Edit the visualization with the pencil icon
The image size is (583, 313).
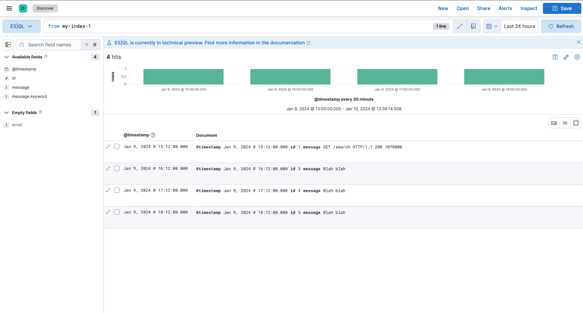tap(566, 57)
